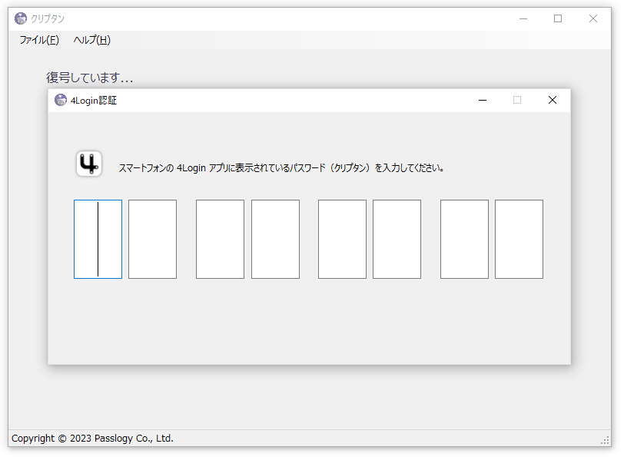Screen dimensions: 624x457
Task: Click the window resize grip in status bar
Action: point(605,440)
